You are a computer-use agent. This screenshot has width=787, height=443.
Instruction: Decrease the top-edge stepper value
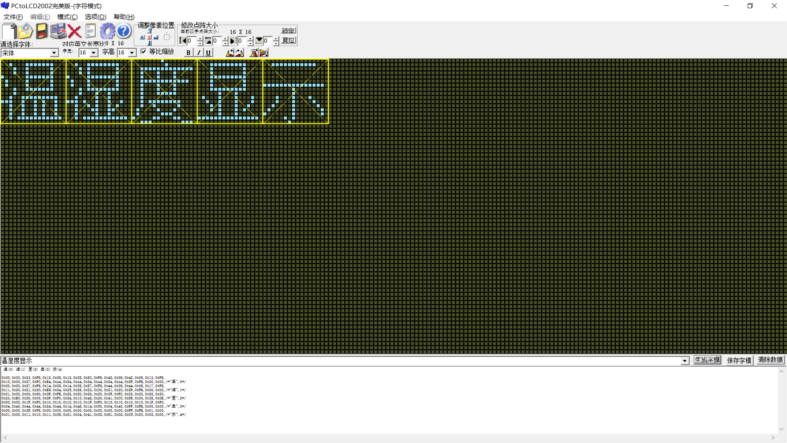225,43
